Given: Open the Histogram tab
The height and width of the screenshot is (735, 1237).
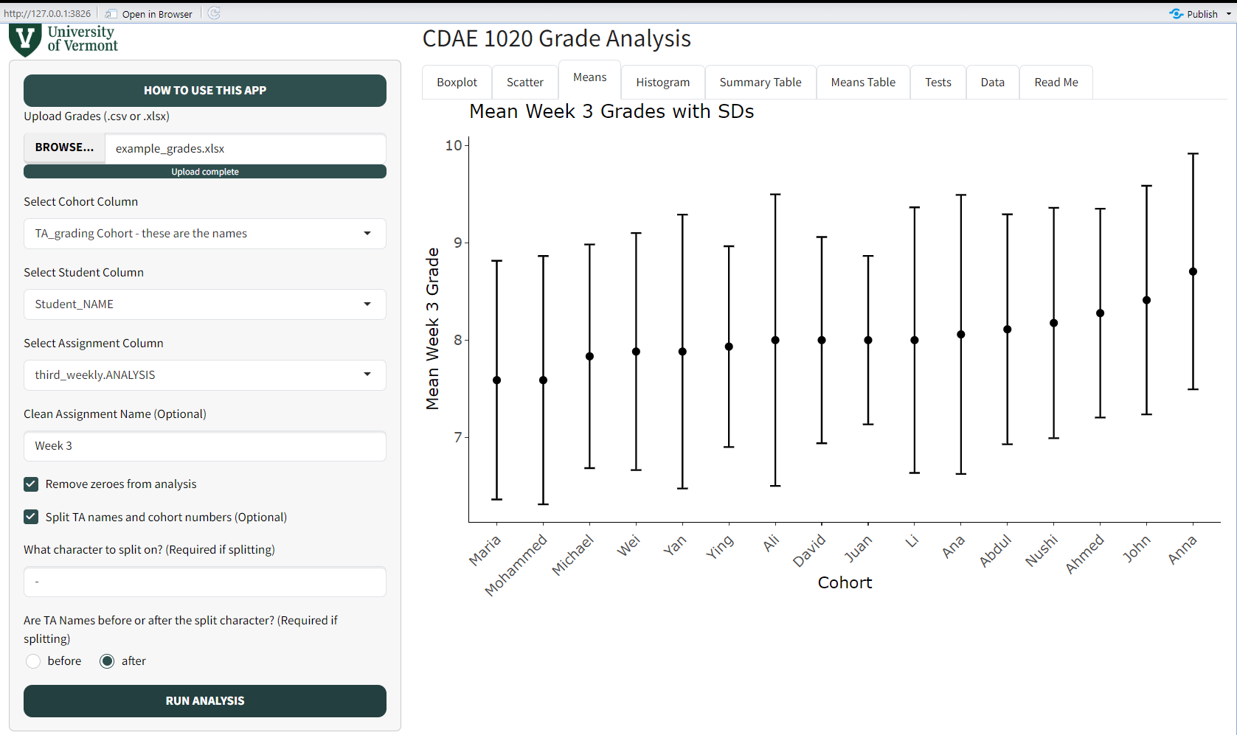Looking at the screenshot, I should pyautogui.click(x=662, y=83).
